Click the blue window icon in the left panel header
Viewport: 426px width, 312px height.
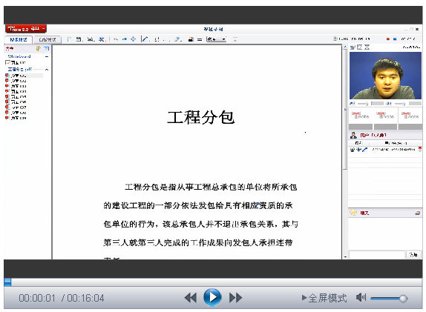[x=47, y=49]
